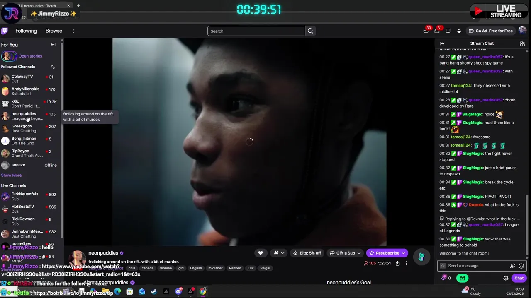Open Chrome from the taskbar
This screenshot has width=531, height=298.
[203, 292]
